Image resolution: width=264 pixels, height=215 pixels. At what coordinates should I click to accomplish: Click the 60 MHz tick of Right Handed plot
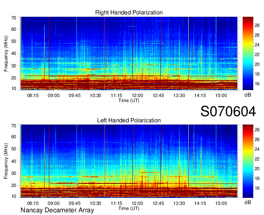(14, 29)
